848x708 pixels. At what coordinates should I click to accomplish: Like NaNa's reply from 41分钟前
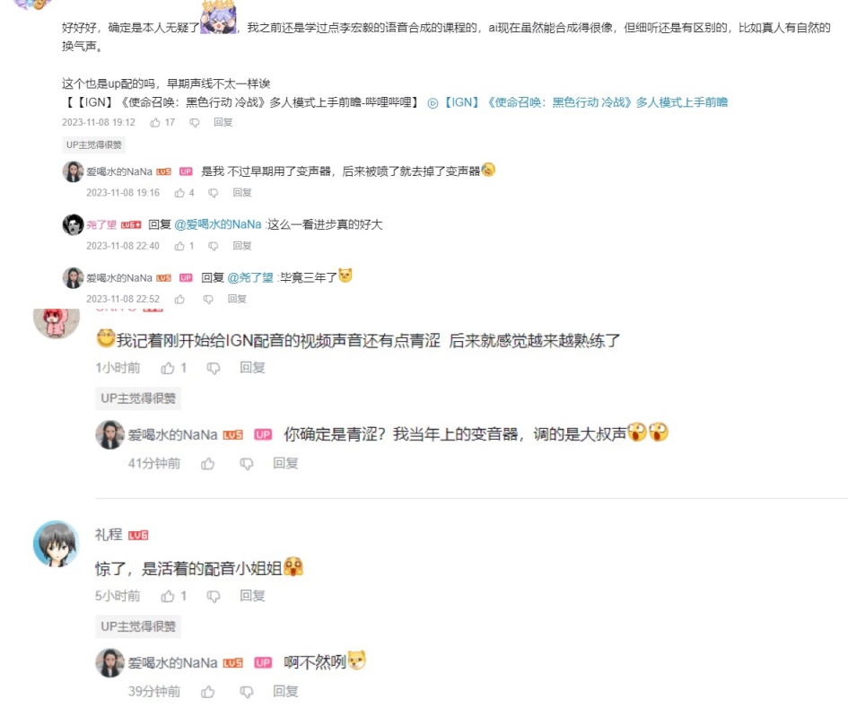pos(207,464)
